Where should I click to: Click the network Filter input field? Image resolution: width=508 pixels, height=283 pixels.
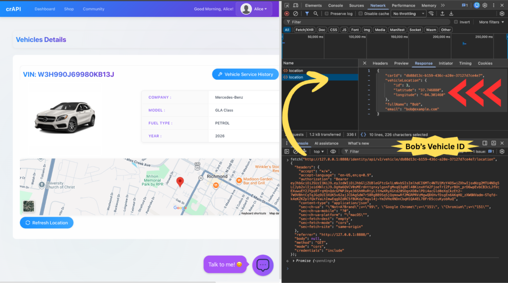click(367, 22)
